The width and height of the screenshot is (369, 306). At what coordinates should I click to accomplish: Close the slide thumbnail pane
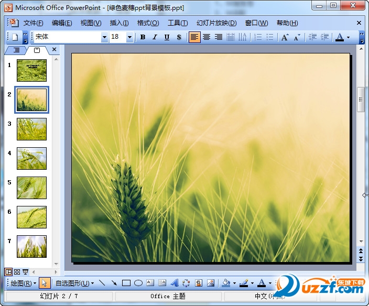click(x=54, y=49)
